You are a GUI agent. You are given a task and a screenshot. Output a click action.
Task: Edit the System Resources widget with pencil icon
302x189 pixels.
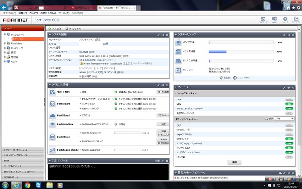(284, 35)
